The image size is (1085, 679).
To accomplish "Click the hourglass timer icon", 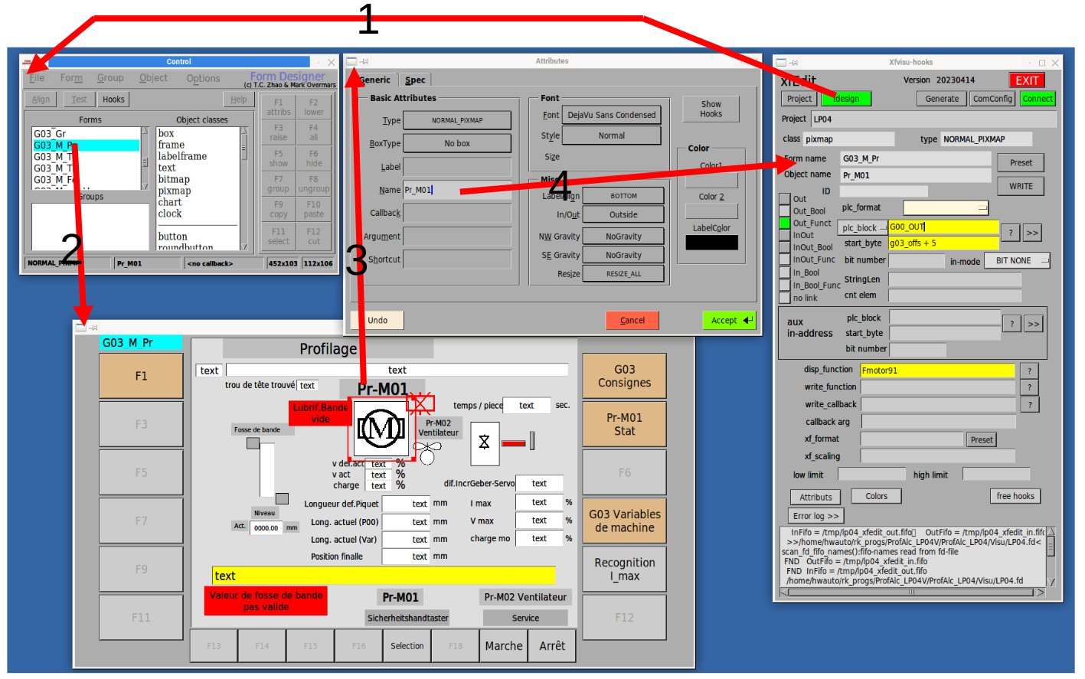I will [484, 442].
